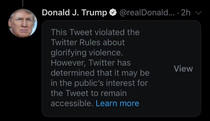Click 'the Tweet to remain' text line
The image size is (210, 121).
tap(89, 93)
